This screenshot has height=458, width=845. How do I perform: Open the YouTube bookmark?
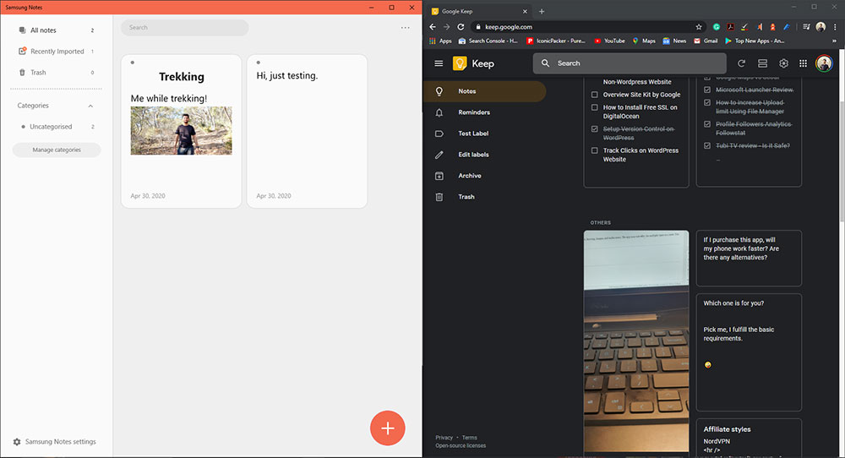point(609,41)
